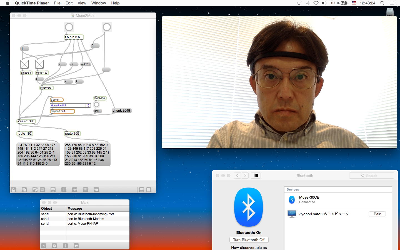Viewport: 400px width, 250px height.
Task: Open the Apple menu
Action: point(7,3)
